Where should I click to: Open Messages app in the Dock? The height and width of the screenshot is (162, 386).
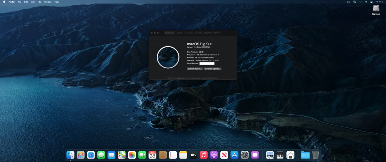coord(101,155)
